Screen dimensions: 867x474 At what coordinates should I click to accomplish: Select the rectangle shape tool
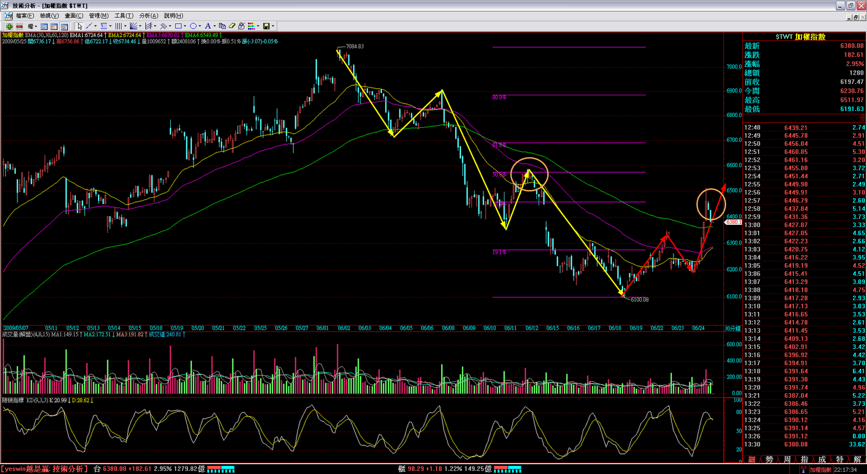[x=178, y=26]
